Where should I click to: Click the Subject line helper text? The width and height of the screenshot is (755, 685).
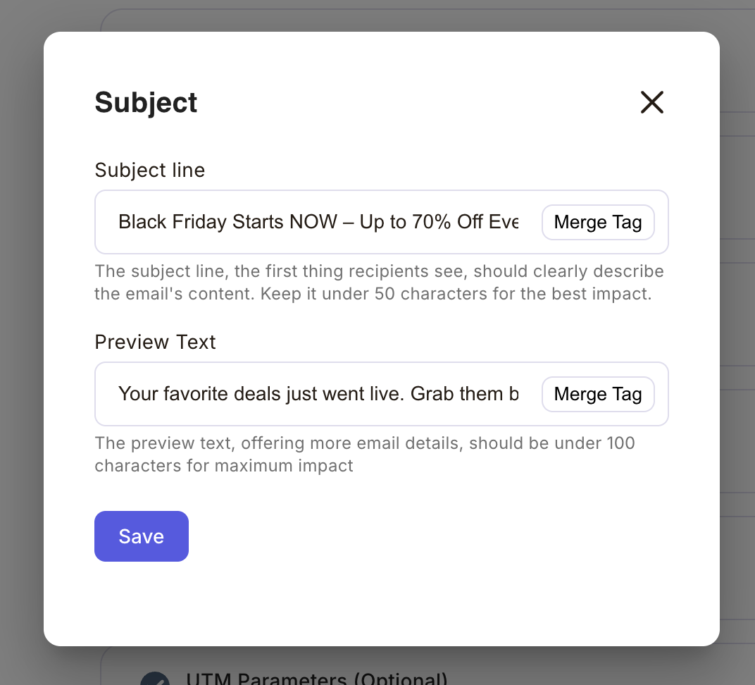tap(379, 282)
